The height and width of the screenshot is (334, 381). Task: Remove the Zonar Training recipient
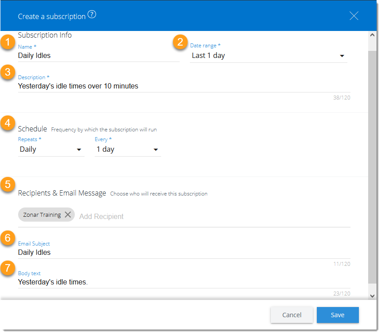pyautogui.click(x=68, y=215)
